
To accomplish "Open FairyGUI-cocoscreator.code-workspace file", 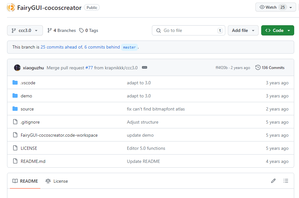I will point(59,135).
